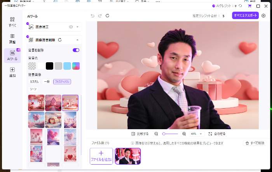The height and width of the screenshot is (172, 272).
Task: Click the zoom in magnifier icon
Action: tap(184, 133)
